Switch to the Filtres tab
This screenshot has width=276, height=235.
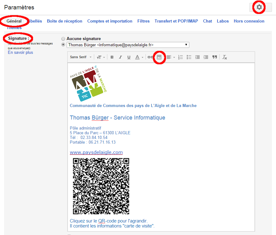click(x=143, y=21)
